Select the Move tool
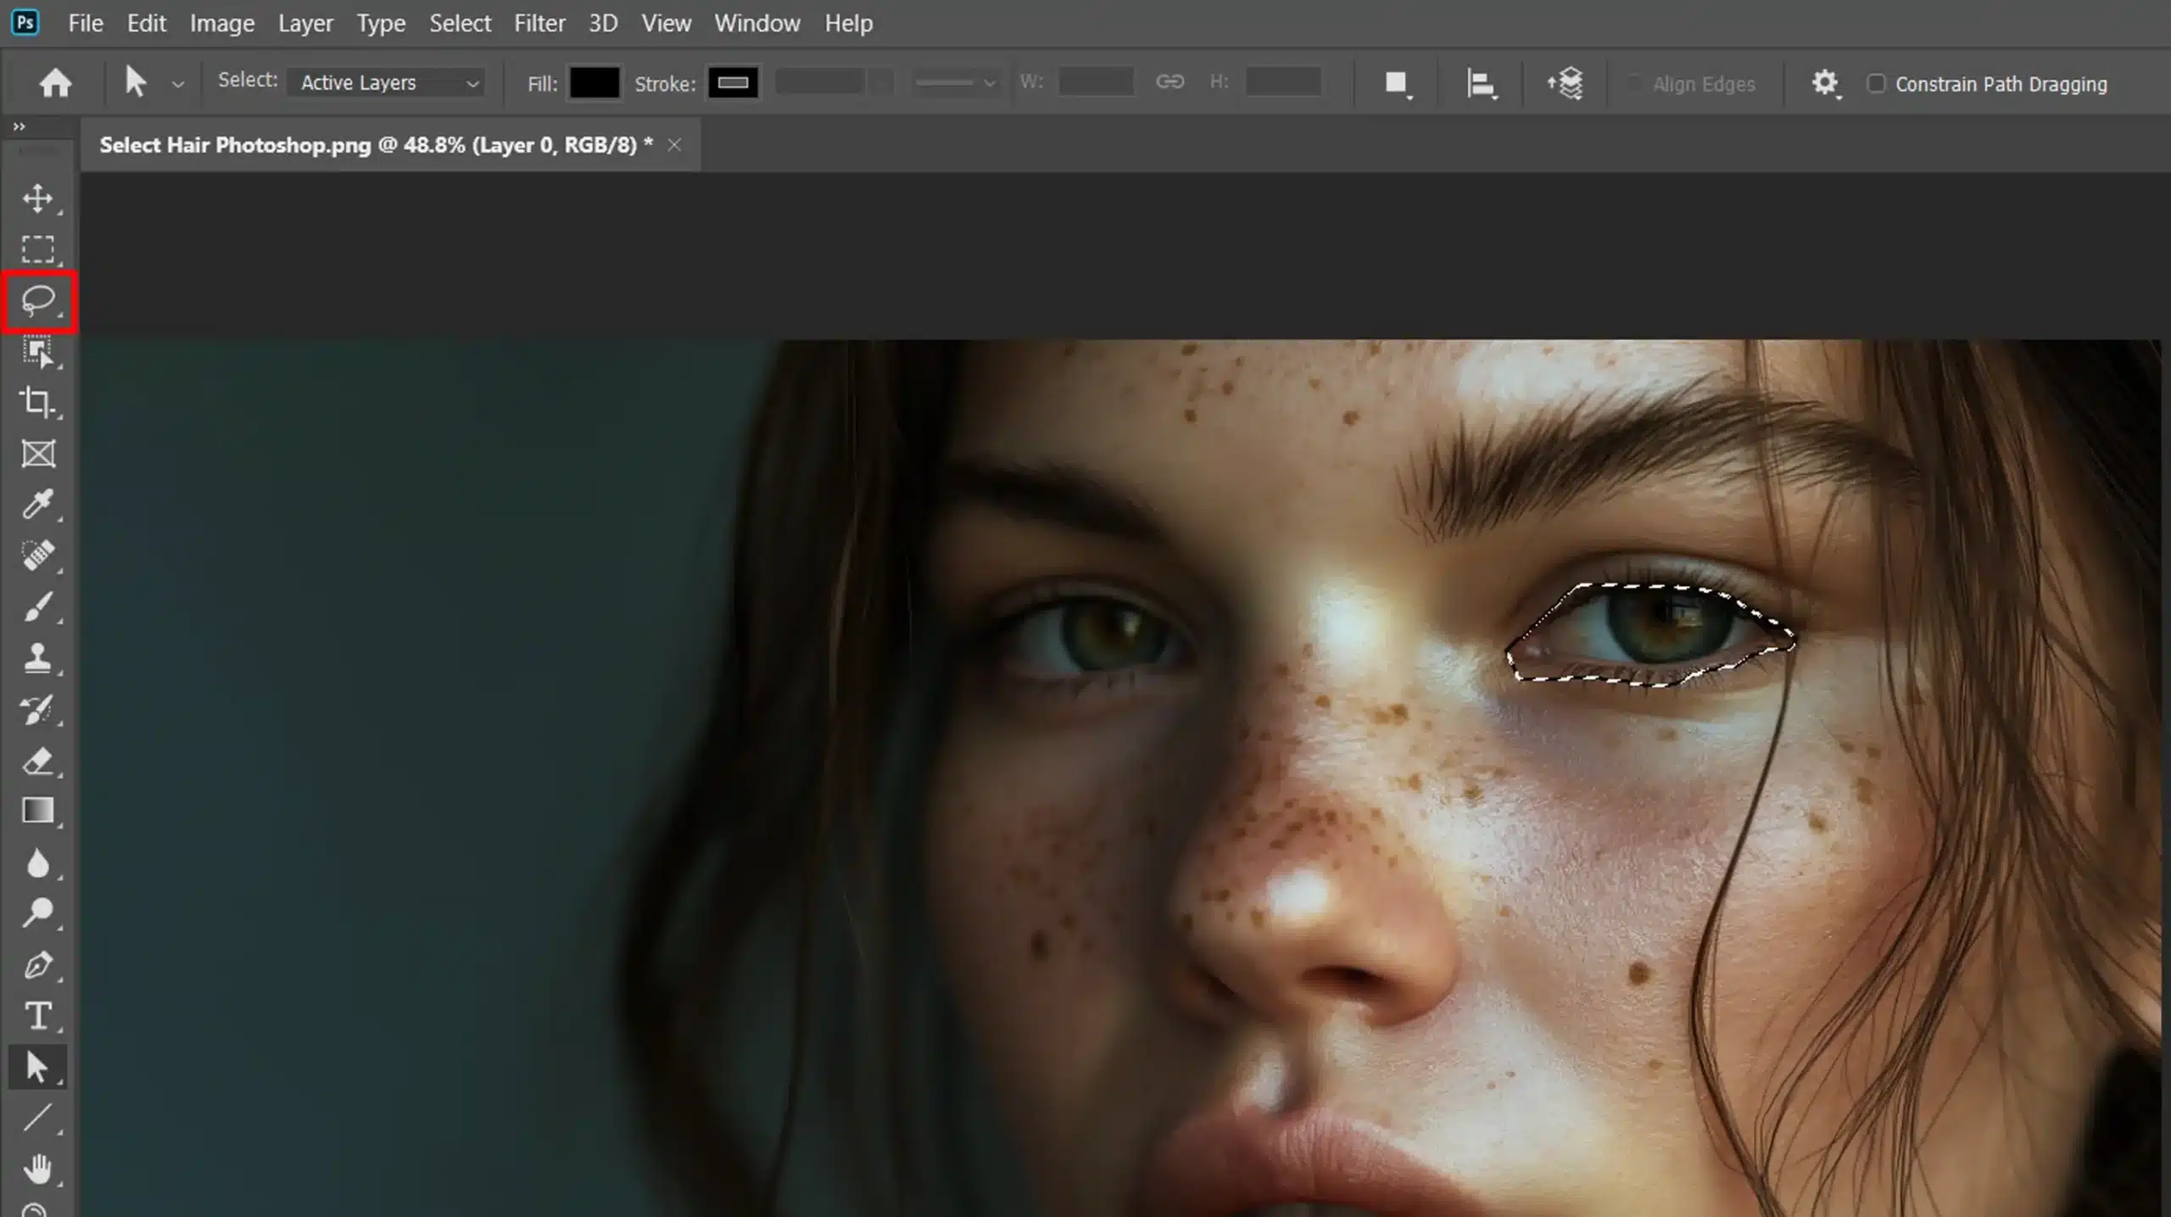 point(39,198)
